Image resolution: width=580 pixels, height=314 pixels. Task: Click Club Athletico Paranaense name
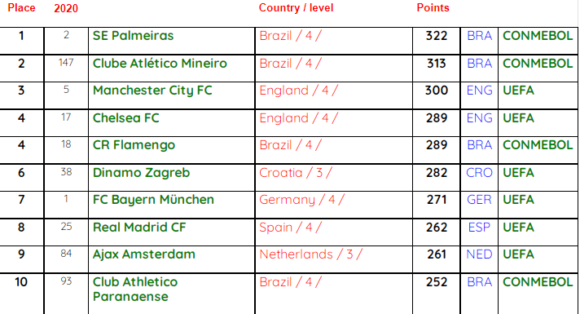tap(135, 290)
